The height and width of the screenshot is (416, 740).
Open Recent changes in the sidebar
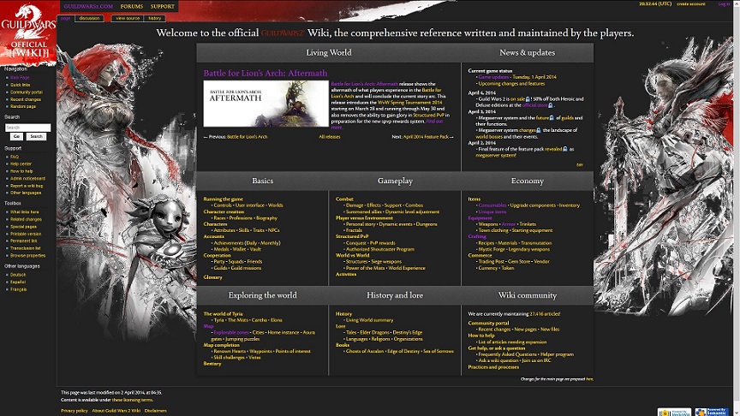(x=26, y=99)
